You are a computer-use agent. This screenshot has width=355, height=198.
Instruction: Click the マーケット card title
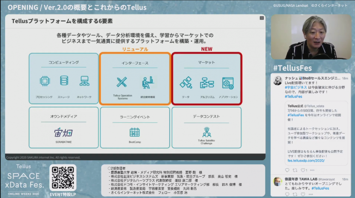[206, 63]
